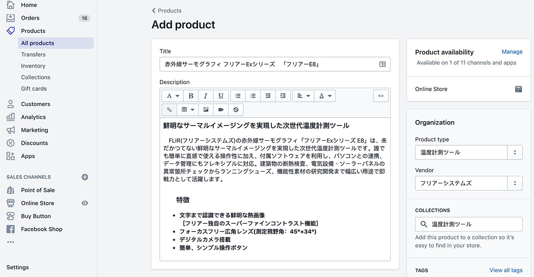This screenshot has height=277, width=534.
Task: Insert an image into the description
Action: pos(206,110)
